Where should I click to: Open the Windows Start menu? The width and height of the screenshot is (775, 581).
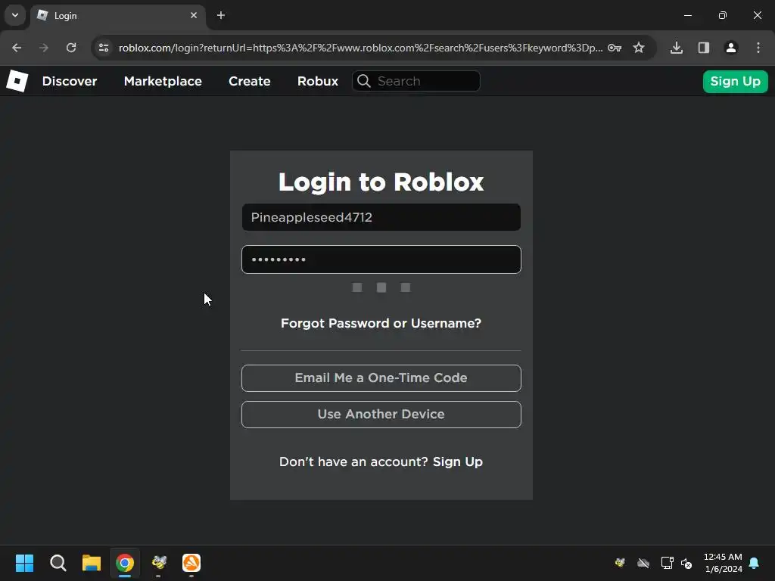tap(24, 563)
